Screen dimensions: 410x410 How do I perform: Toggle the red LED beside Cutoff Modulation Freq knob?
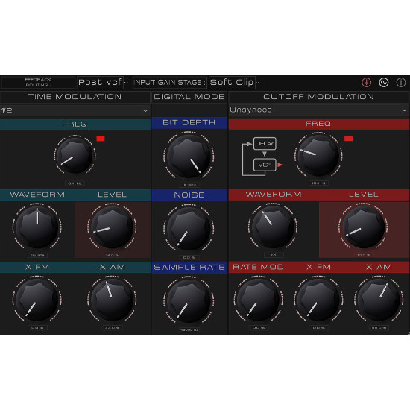click(x=348, y=139)
